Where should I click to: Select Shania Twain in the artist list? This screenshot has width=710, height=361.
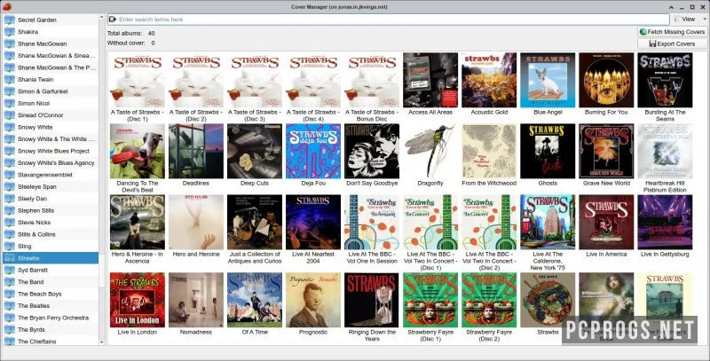[51, 80]
